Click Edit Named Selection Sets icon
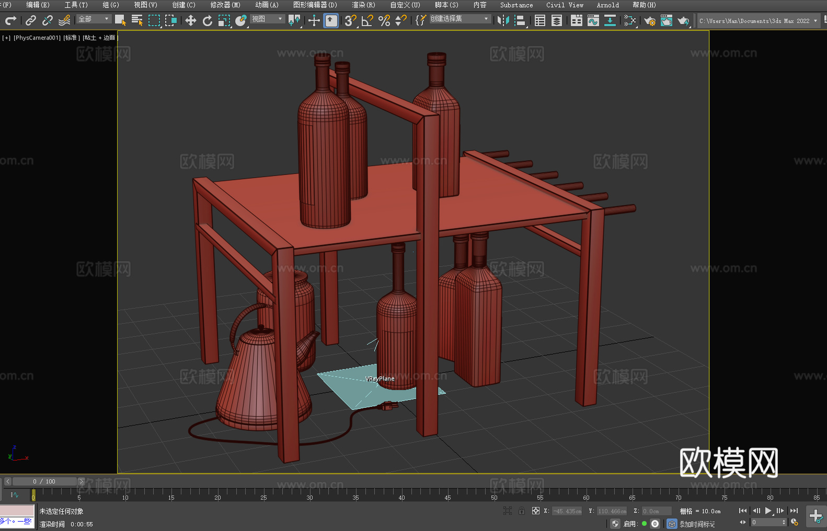 click(x=421, y=20)
